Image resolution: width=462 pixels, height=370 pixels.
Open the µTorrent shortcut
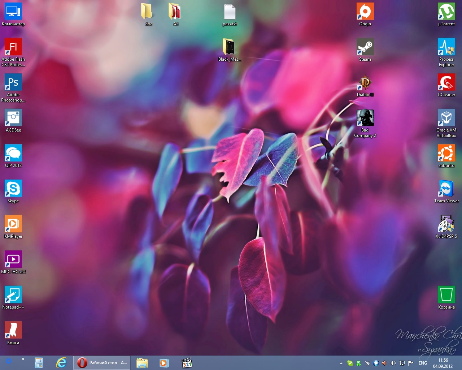[x=446, y=14]
